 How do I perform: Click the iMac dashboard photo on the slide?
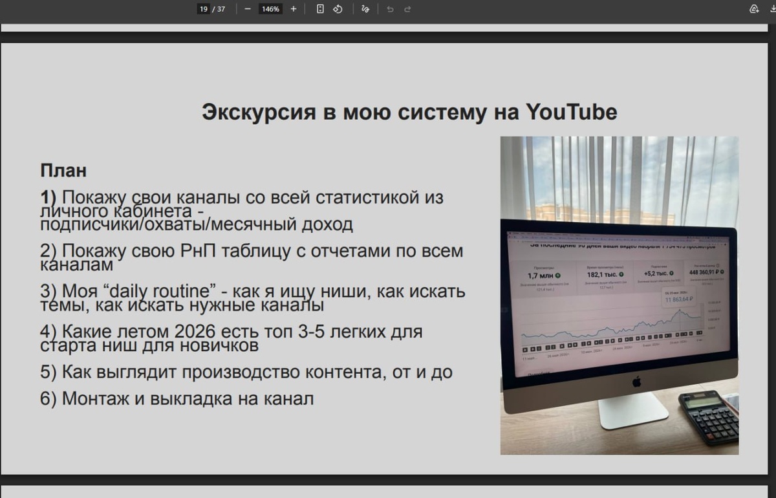(620, 295)
